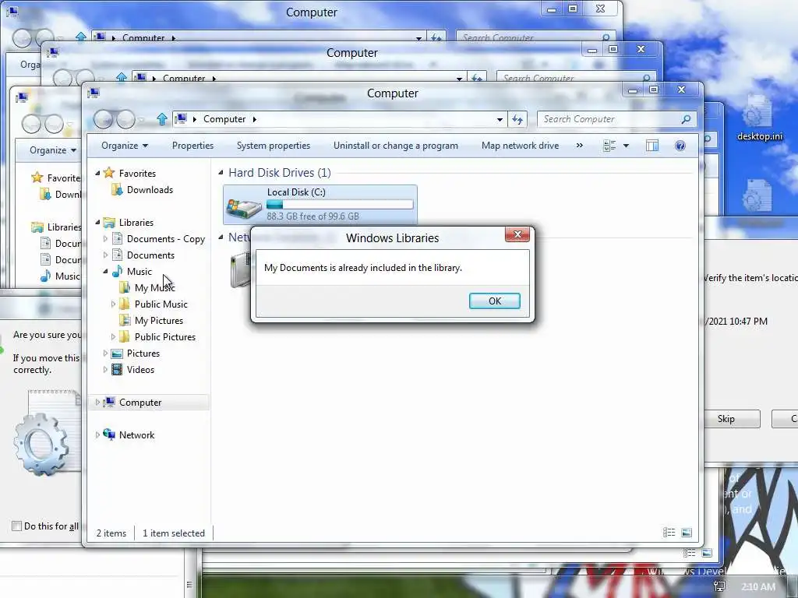This screenshot has height=598, width=798.
Task: Click the Hard Disk Drives (1) heading
Action: coord(280,172)
